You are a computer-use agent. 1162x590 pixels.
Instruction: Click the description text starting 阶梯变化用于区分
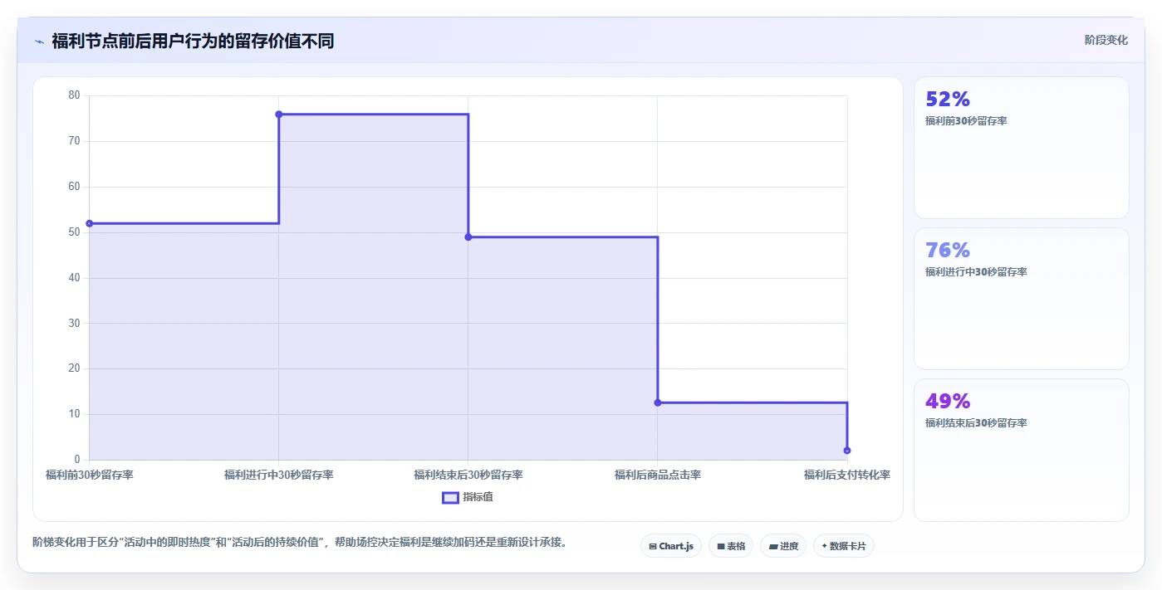[x=299, y=543]
